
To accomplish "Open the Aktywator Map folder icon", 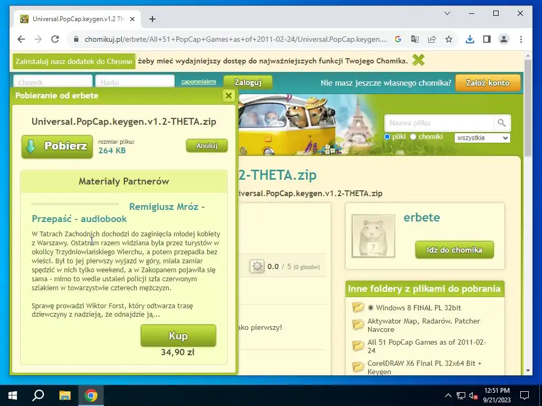I will (x=358, y=324).
